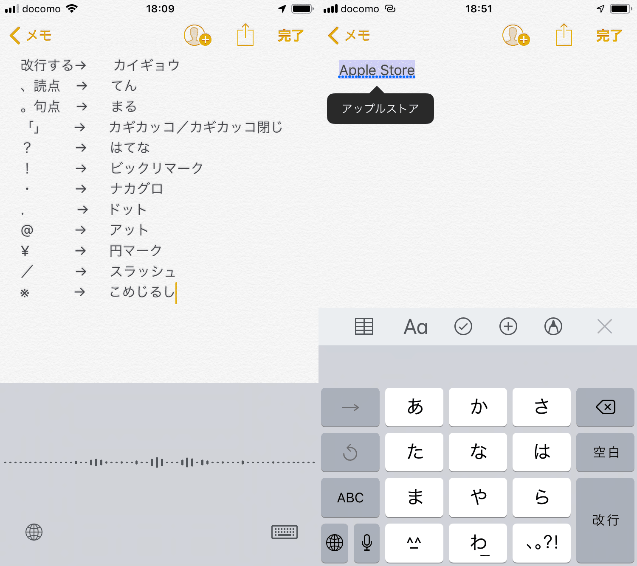Tap the ¥ symbol in the note
The image size is (637, 566).
[x=25, y=251]
